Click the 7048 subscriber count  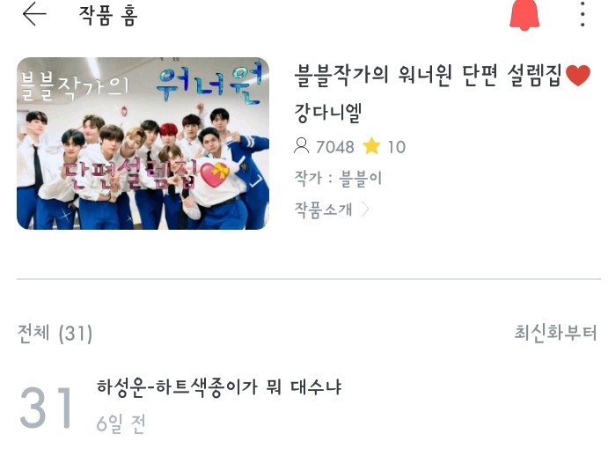point(335,147)
